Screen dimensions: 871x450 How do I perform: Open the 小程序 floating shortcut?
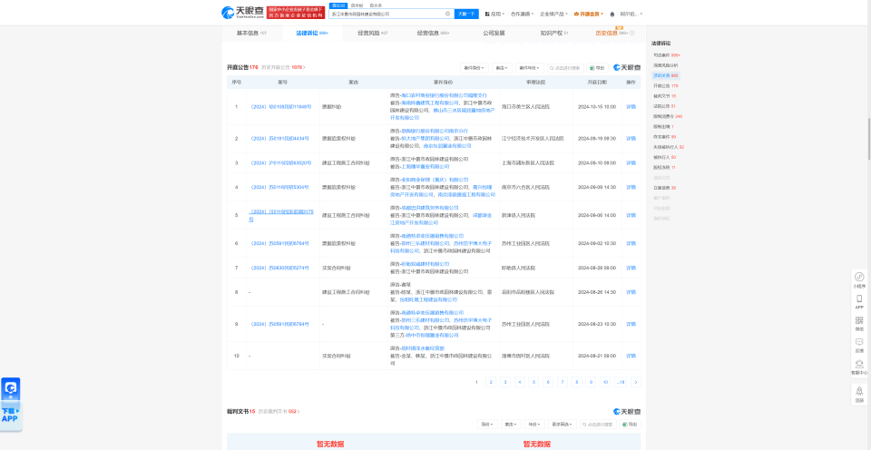pos(859,279)
